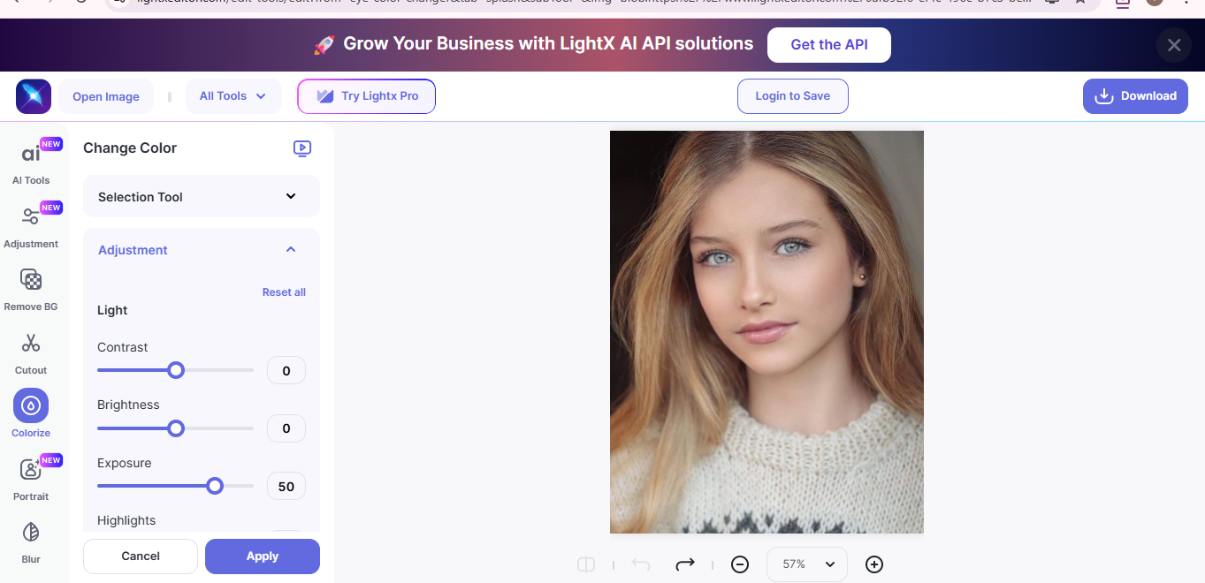Open the Blur tool

coord(31,539)
